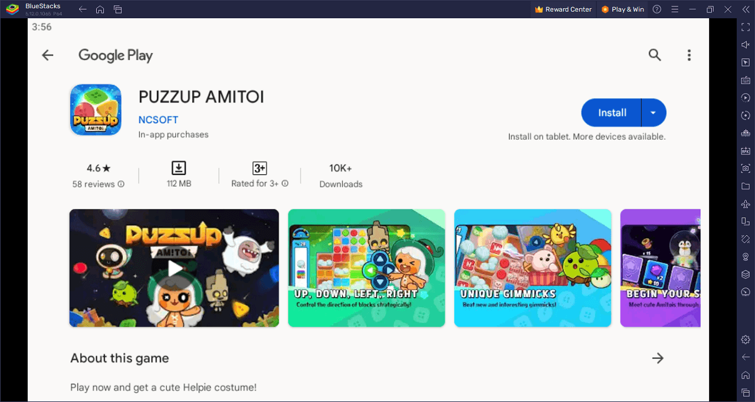Click the 112 MB download size icon
The image size is (755, 402).
179,168
